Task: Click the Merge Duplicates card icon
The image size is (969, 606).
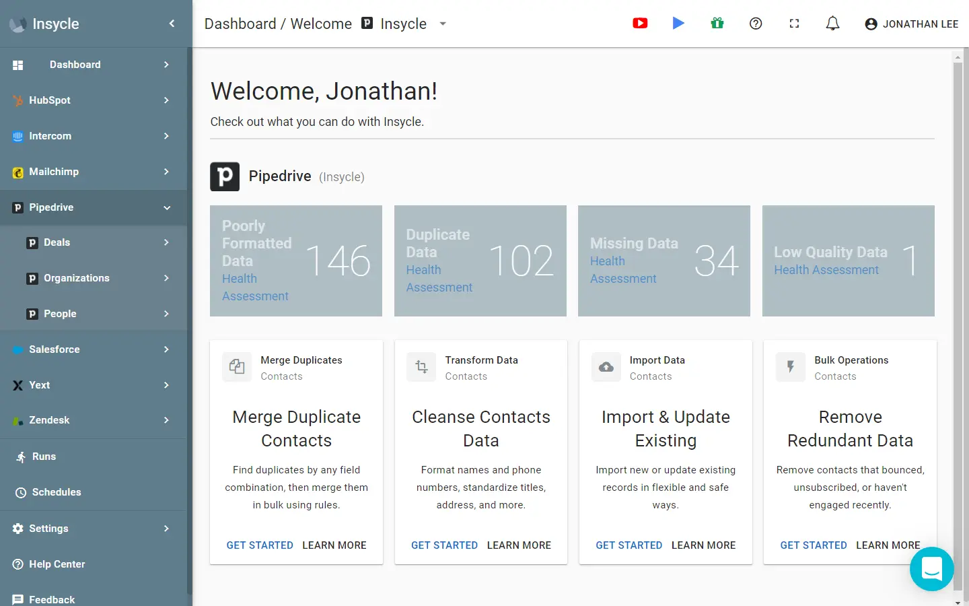Action: click(x=237, y=367)
